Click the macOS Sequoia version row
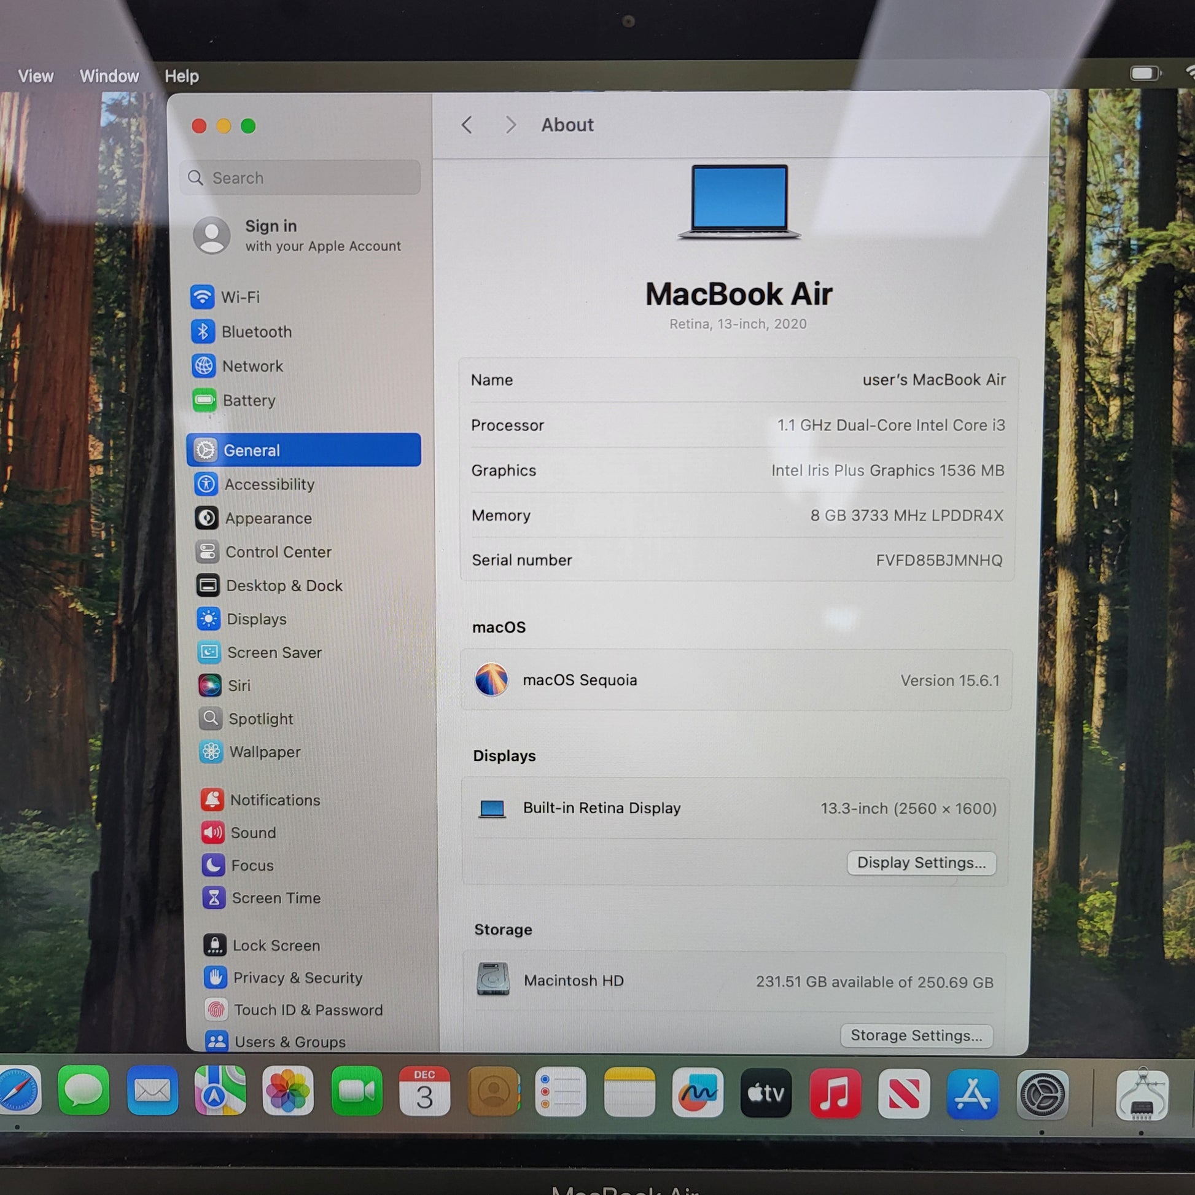1195x1195 pixels. click(736, 680)
